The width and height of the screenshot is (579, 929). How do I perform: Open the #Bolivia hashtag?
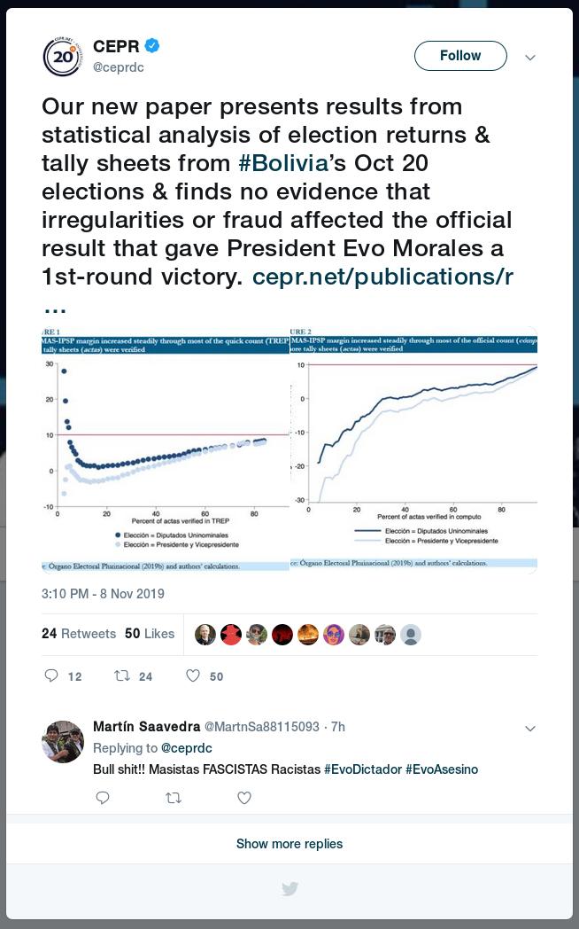(283, 163)
